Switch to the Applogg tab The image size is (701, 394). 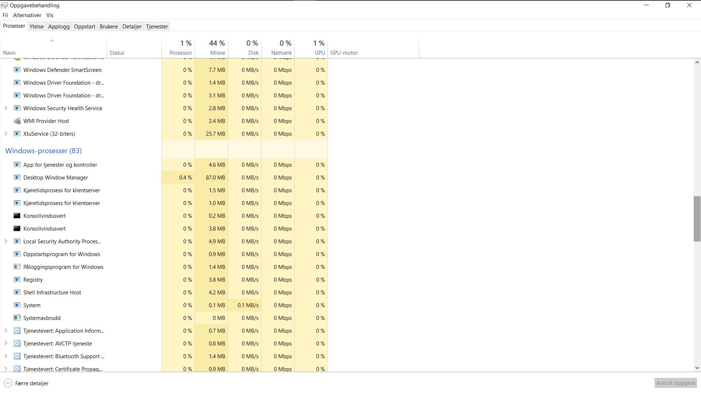pos(59,26)
